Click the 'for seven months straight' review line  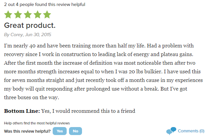(x=103, y=80)
